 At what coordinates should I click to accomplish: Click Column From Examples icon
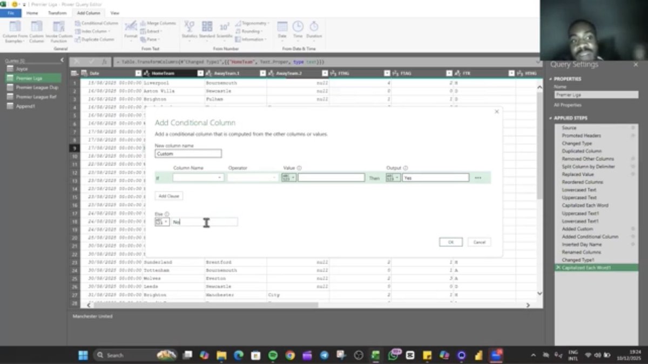point(15,26)
